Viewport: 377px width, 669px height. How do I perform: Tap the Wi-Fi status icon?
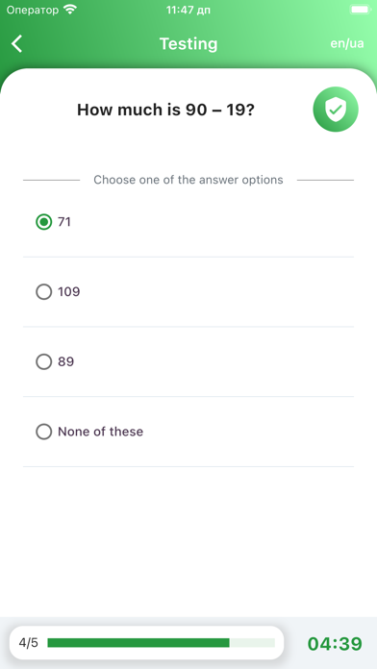tap(69, 10)
